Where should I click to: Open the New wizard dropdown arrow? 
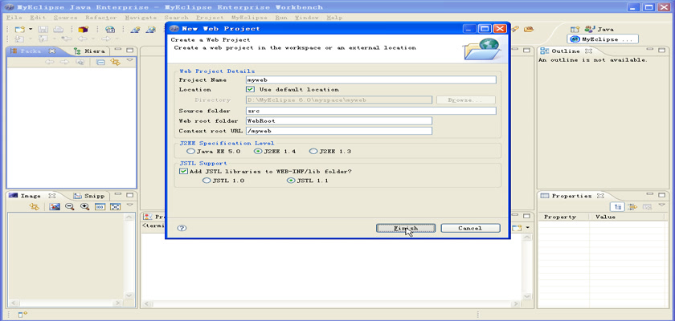click(31, 29)
